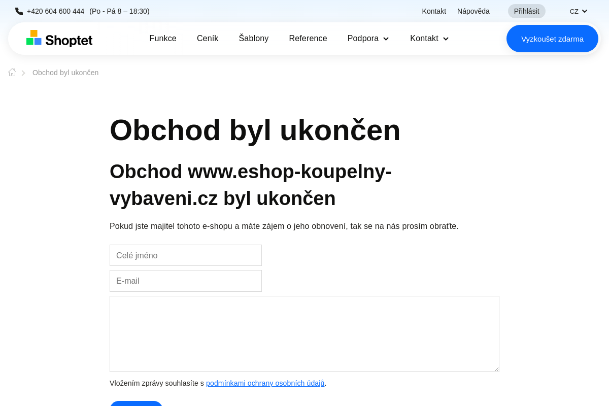The width and height of the screenshot is (609, 406).
Task: Open Nápověda in top bar
Action: (x=473, y=11)
